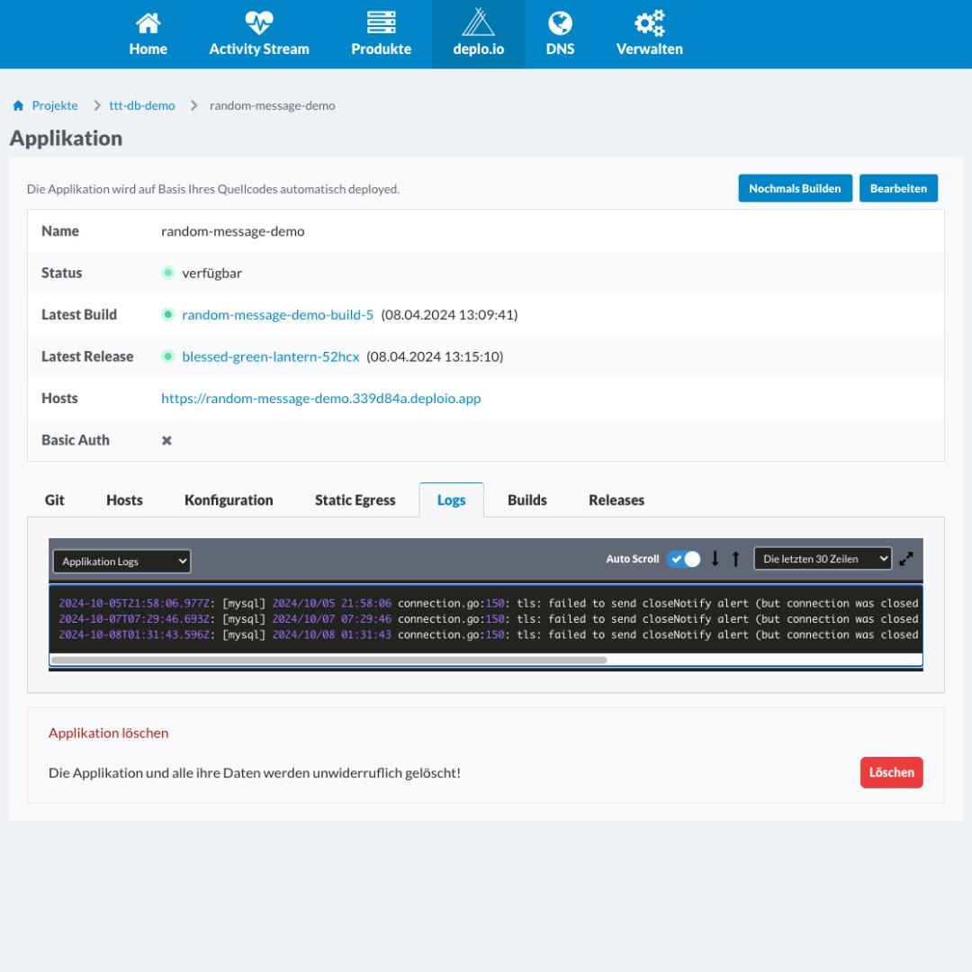This screenshot has width=972, height=972.
Task: Jump to log top with up arrow
Action: [x=736, y=559]
